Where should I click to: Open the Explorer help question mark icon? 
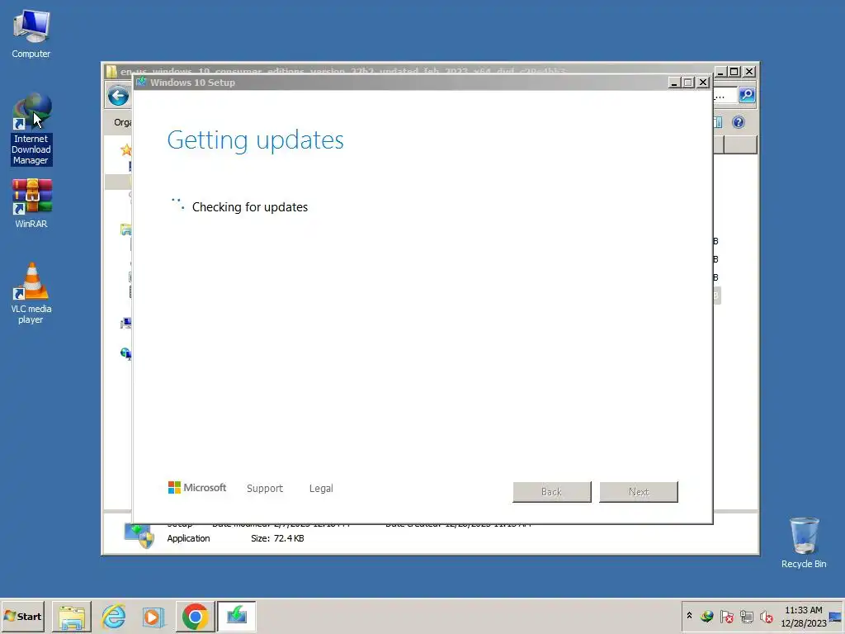tap(739, 122)
